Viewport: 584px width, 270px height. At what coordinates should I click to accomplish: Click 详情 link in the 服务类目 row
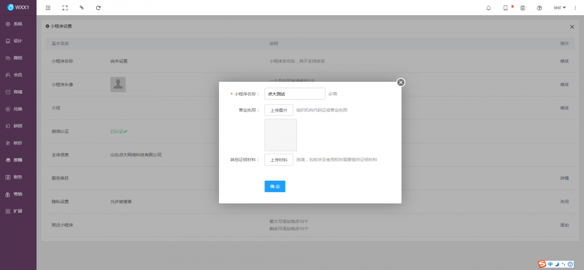click(x=564, y=178)
